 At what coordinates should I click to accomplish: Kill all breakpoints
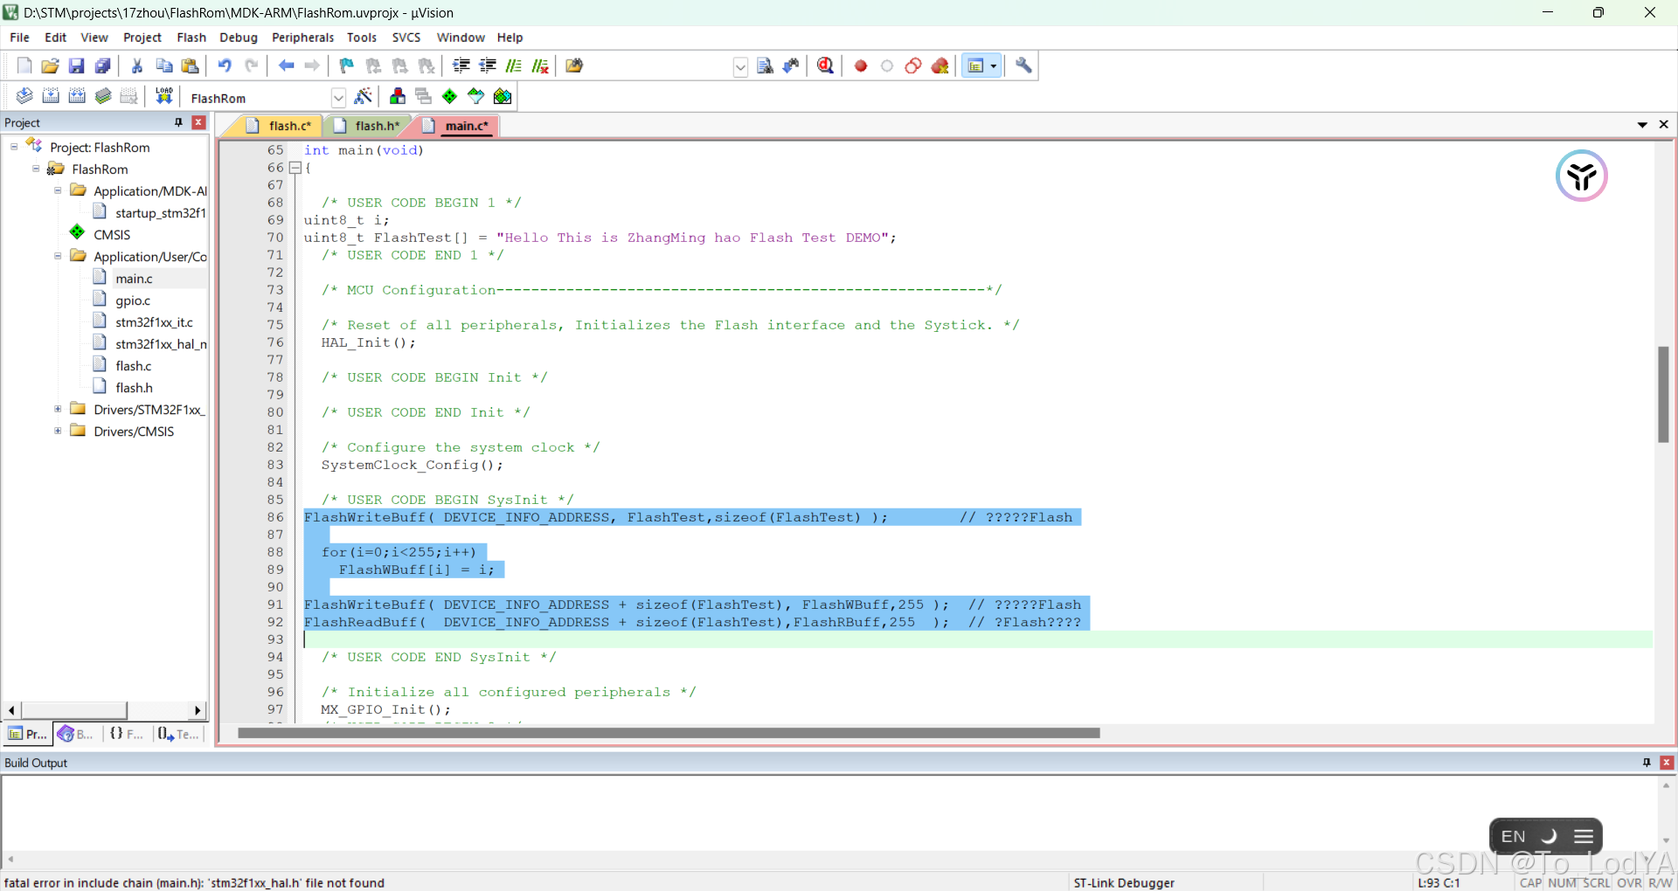coord(940,66)
